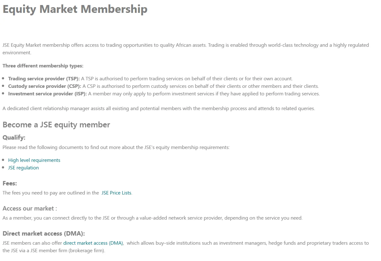The image size is (381, 261).
Task: Click the value-added network service provider sentence
Action: (152, 218)
